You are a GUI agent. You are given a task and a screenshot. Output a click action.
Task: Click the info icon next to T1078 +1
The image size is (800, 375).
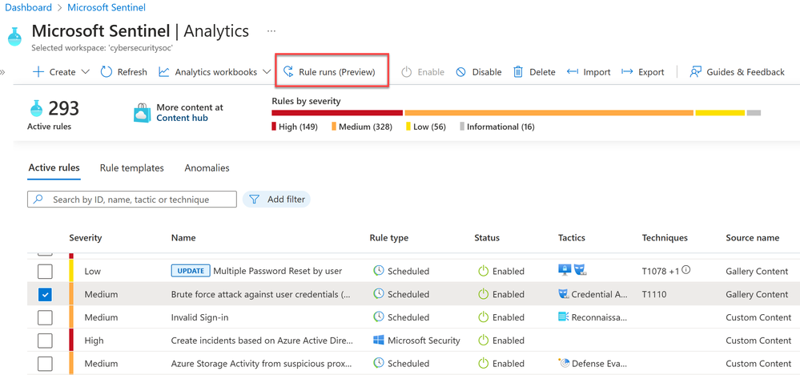point(685,270)
